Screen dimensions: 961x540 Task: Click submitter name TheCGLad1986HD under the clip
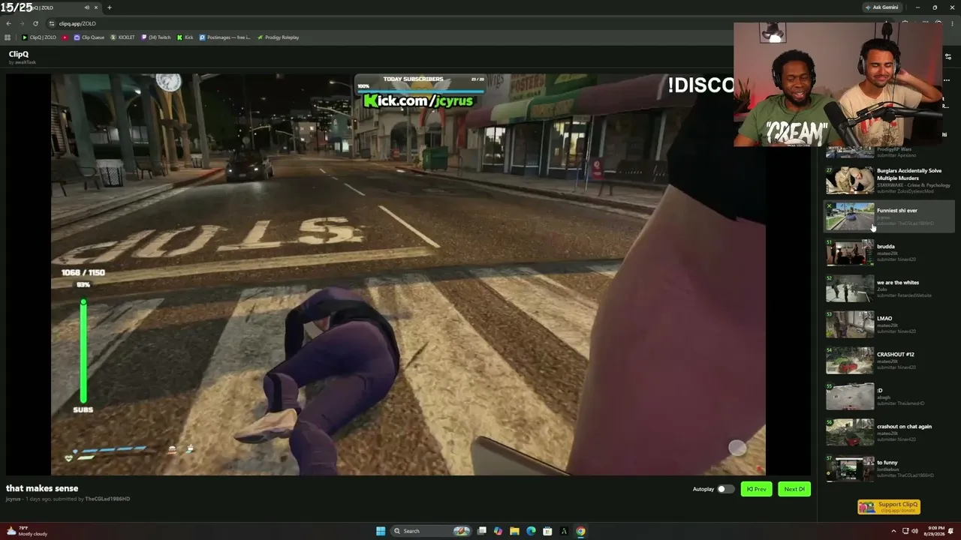tap(107, 499)
